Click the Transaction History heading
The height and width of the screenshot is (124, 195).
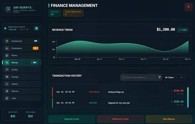pyautogui.click(x=67, y=76)
